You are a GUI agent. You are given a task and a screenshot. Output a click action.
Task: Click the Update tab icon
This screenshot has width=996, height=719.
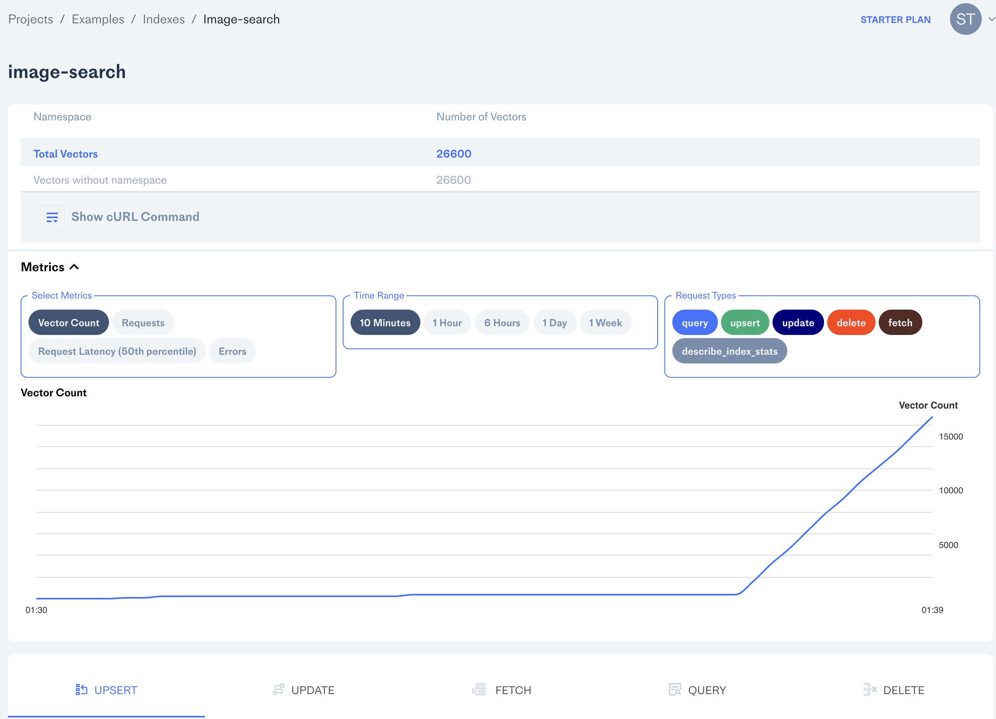(279, 690)
